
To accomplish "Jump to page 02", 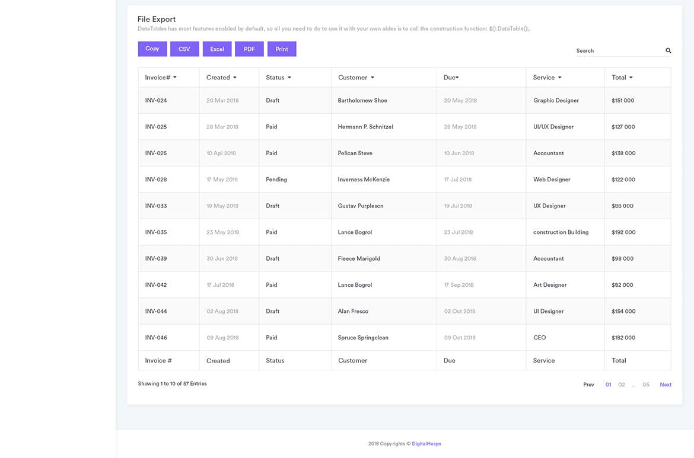I will (x=622, y=385).
